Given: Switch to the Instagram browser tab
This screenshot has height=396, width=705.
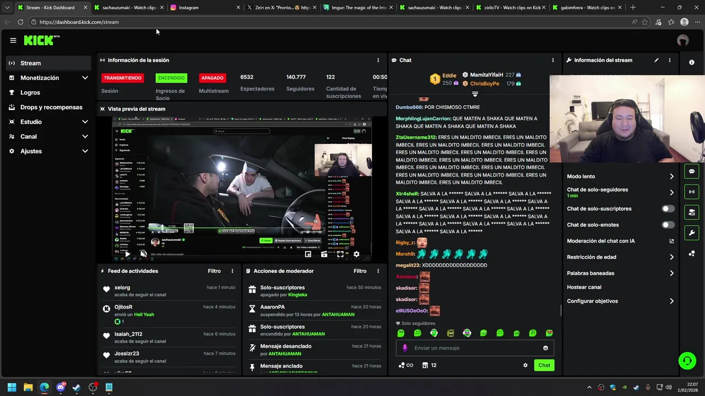Looking at the screenshot, I should [204, 8].
